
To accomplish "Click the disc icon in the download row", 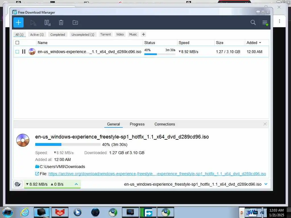I will (x=32, y=52).
